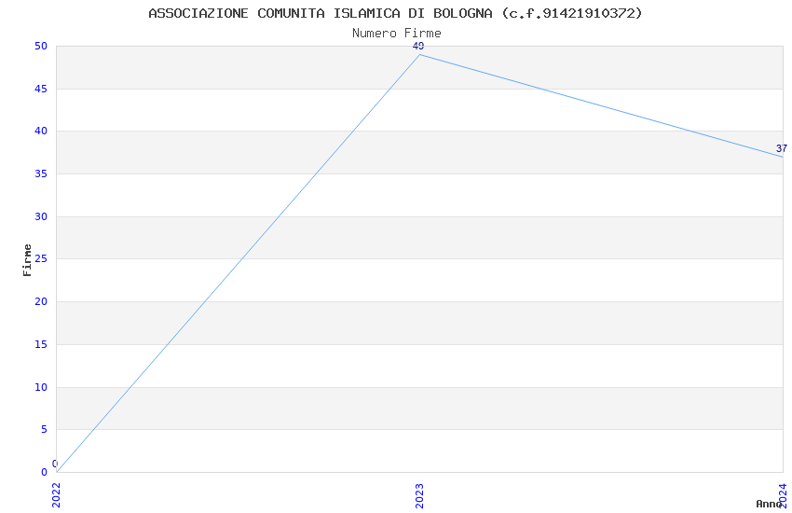Viewport: 792px width, 513px height.
Task: Select the 2022 data point label near the origin
Action: pos(55,464)
